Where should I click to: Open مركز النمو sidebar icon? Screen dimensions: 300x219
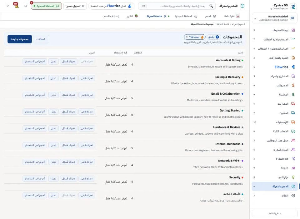(293, 177)
